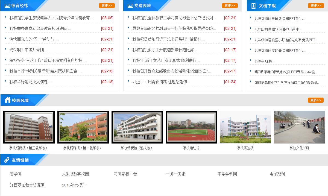The width and height of the screenshot is (328, 196).
Task: Open the 学校实验楼 photo thumbnail
Action: (x=245, y=127)
